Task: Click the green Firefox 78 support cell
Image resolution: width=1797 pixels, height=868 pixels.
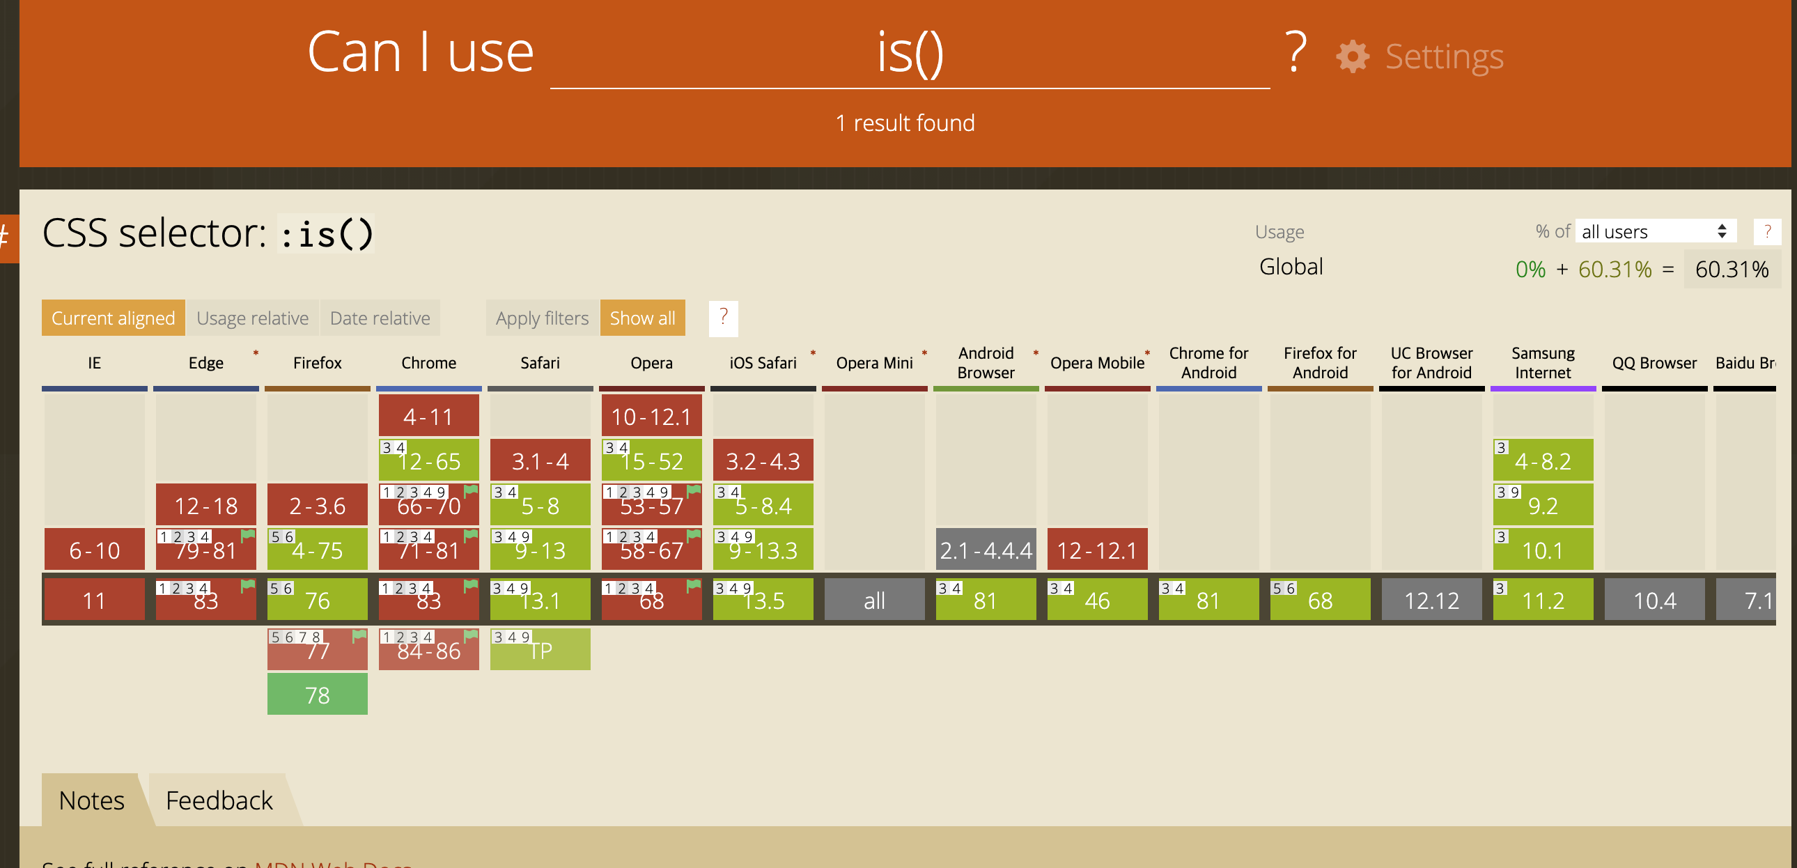Action: (318, 695)
